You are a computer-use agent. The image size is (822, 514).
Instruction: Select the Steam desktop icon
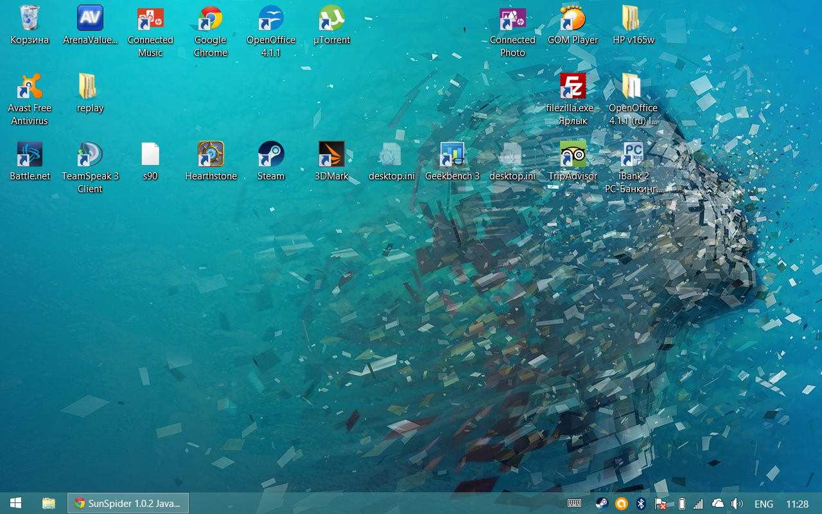click(271, 155)
